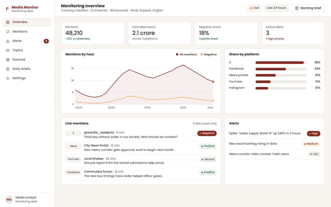This screenshot has height=207, width=331.
Task: Open the @ward14_residents post
Action: [x=141, y=135]
